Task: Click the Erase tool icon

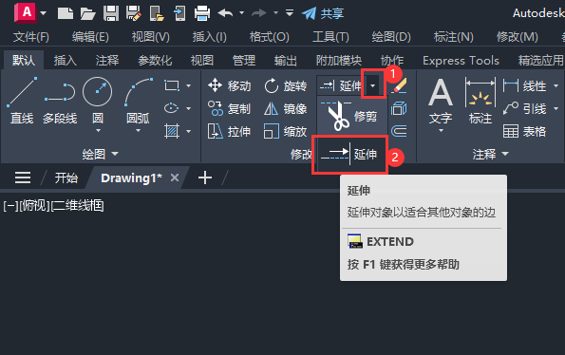Action: 399,85
